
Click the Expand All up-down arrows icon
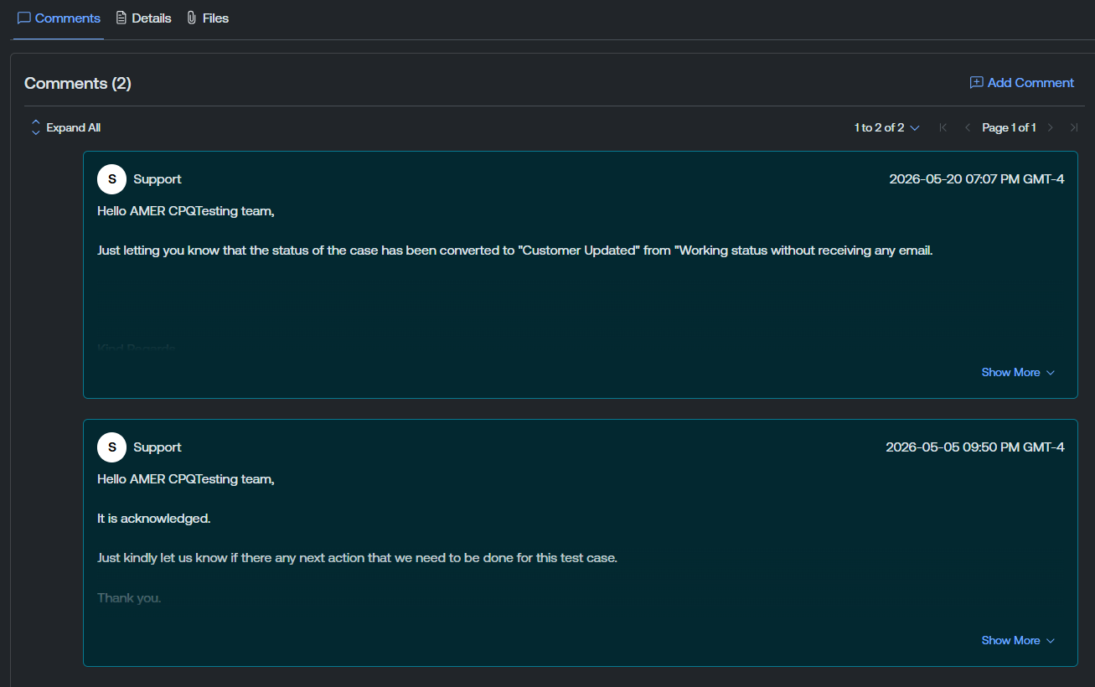(36, 127)
